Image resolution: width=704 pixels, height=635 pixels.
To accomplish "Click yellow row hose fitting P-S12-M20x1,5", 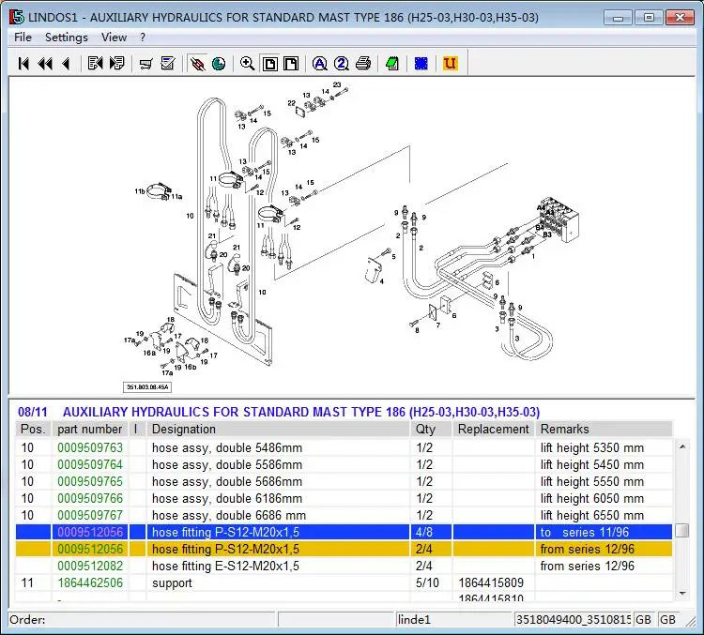I will pyautogui.click(x=344, y=550).
